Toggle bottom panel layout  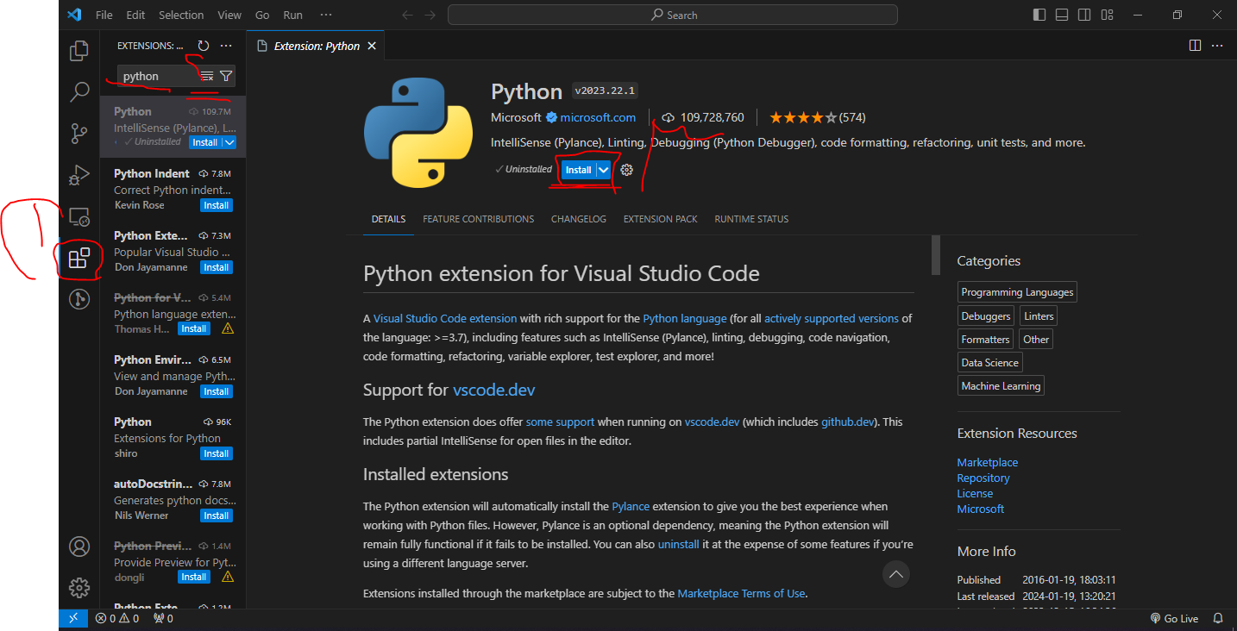1062,15
